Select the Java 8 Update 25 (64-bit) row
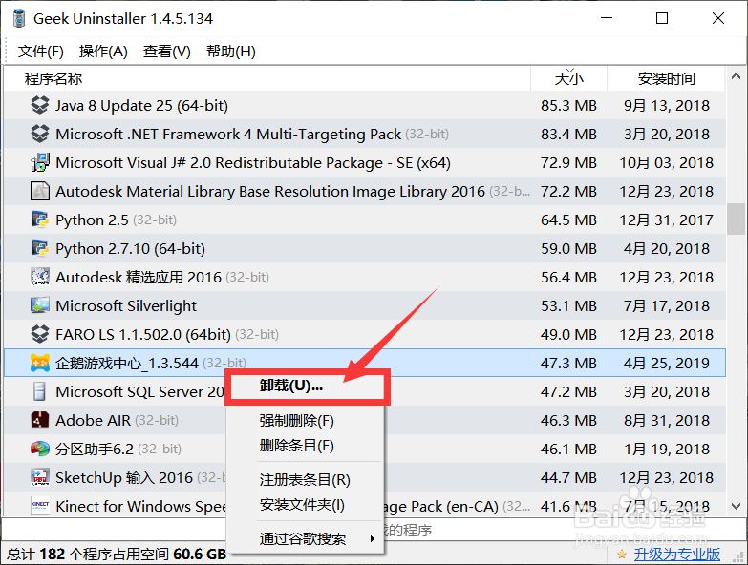 point(365,105)
